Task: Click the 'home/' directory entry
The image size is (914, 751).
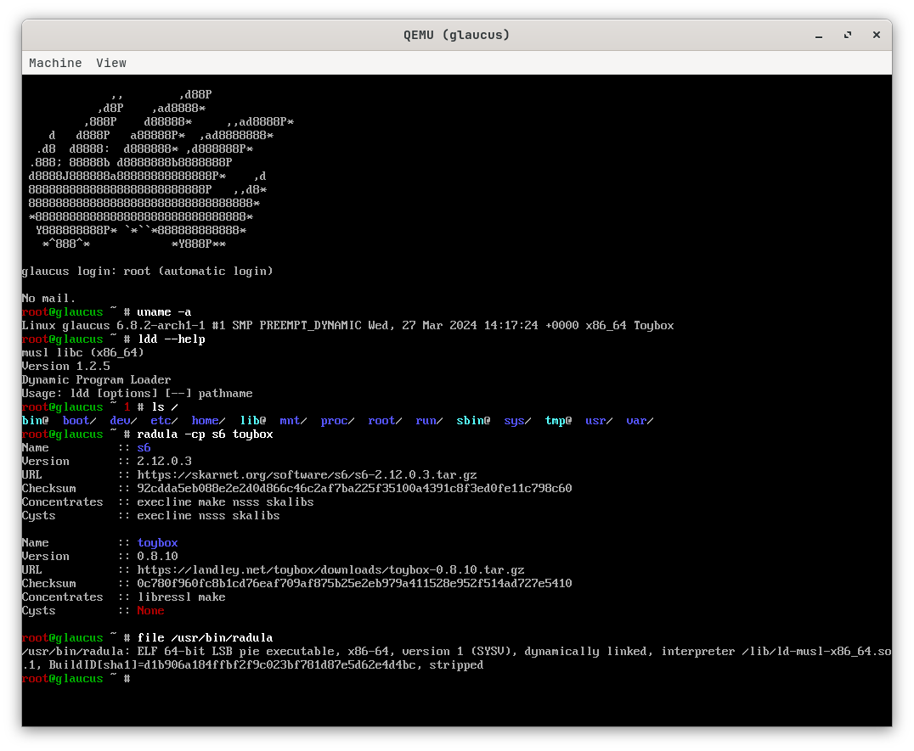Action: coord(208,421)
